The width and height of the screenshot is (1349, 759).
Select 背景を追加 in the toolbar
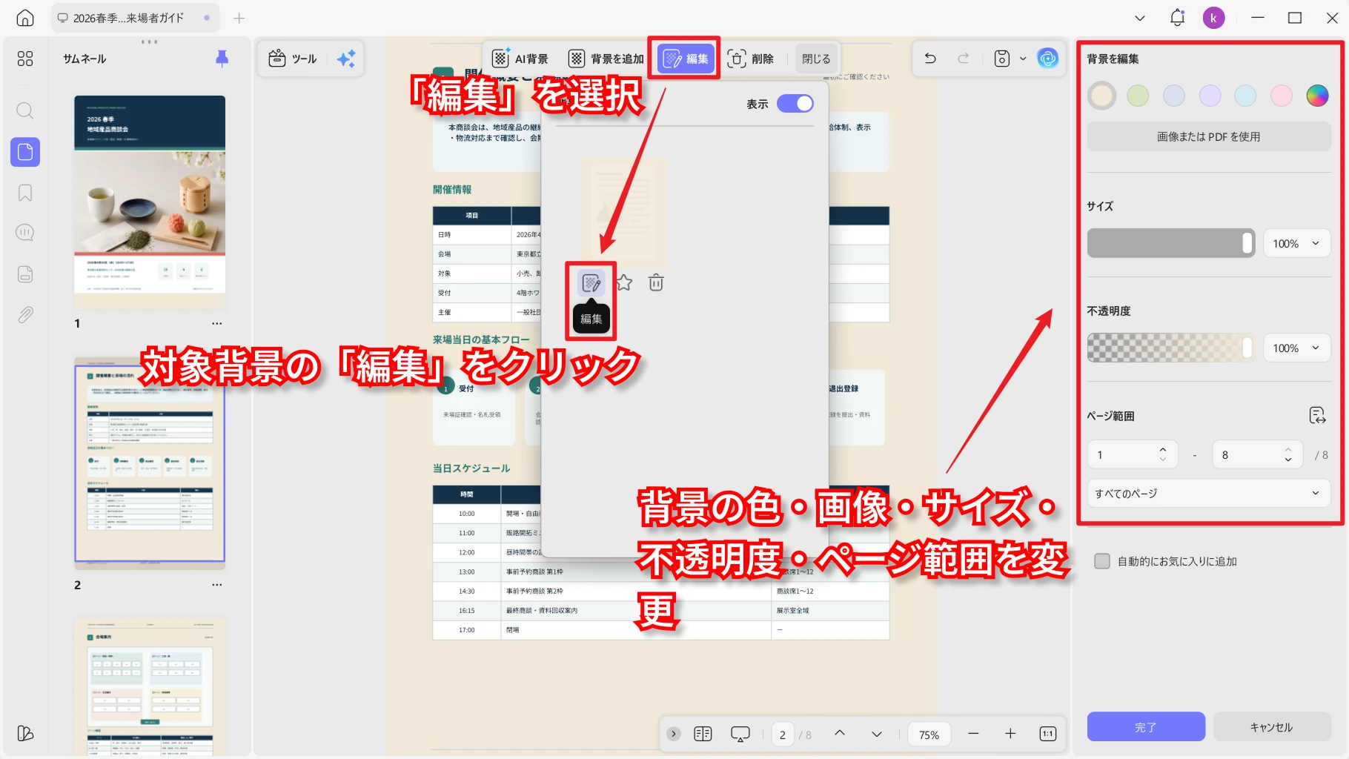[606, 59]
